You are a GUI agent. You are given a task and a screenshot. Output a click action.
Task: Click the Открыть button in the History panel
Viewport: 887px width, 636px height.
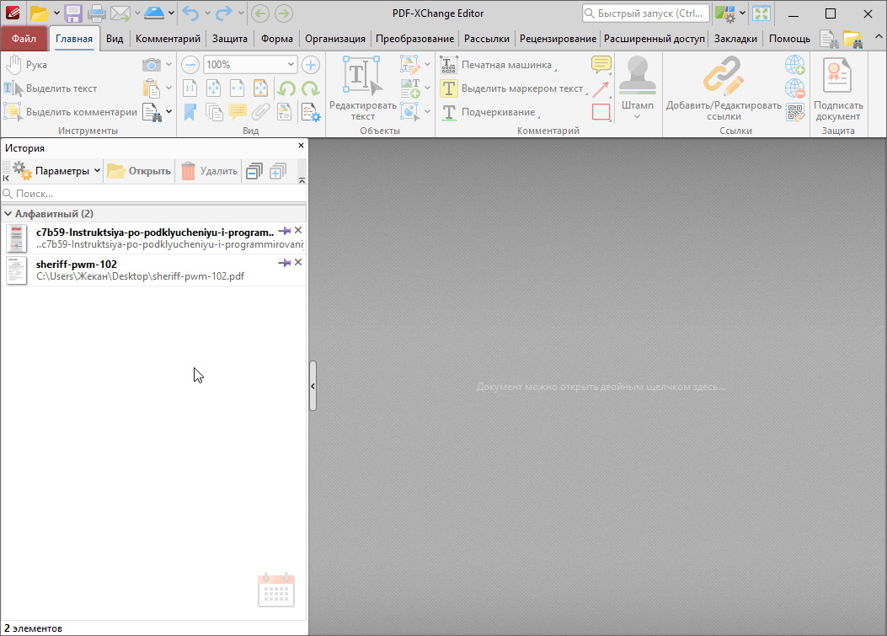[x=139, y=170]
